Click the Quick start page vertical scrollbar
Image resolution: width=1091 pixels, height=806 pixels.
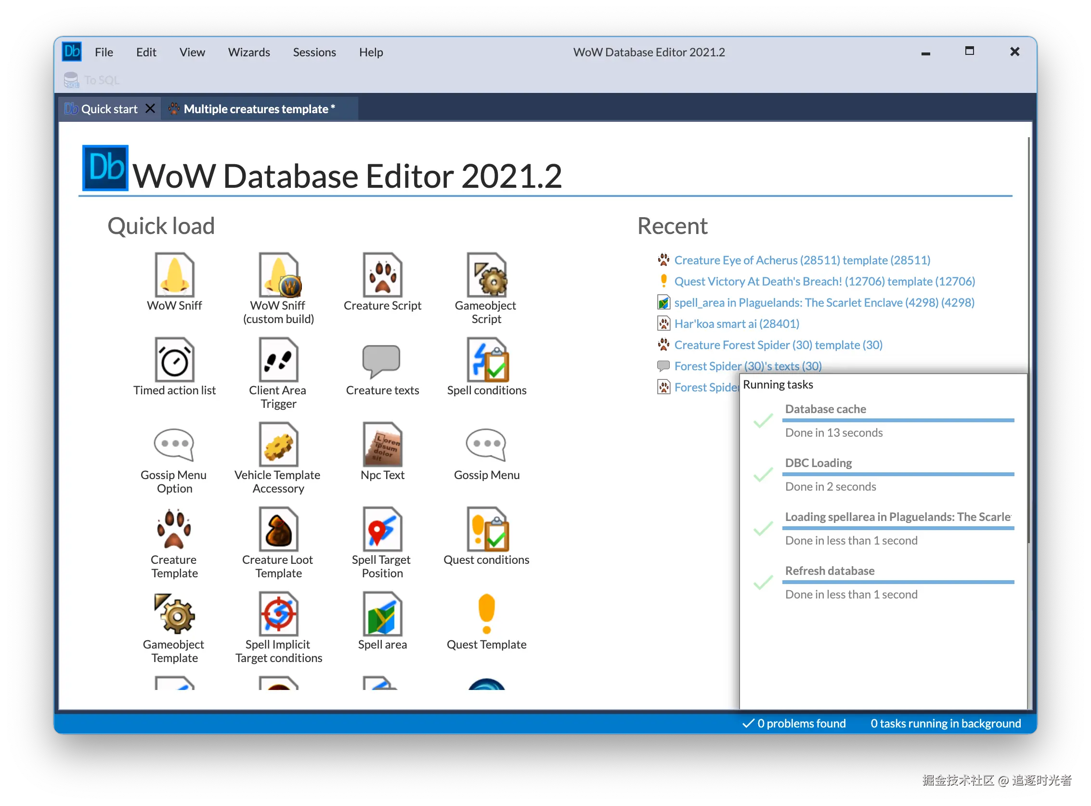tap(1028, 339)
